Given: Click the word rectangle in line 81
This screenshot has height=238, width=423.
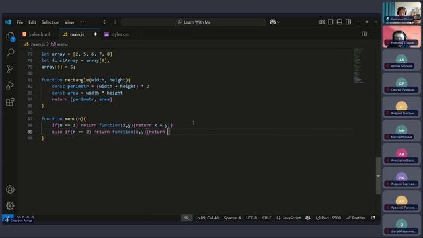Looking at the screenshot, I should [x=77, y=80].
